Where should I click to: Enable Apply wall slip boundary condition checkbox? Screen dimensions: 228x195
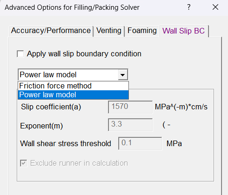[x=20, y=54]
